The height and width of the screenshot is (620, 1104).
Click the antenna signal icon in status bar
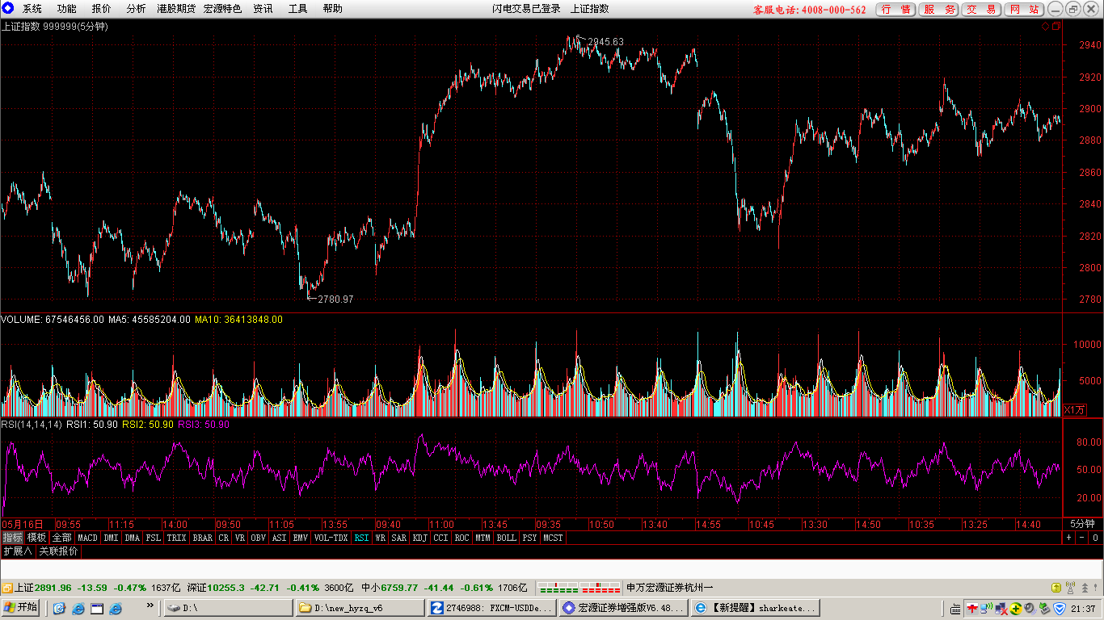1070,588
